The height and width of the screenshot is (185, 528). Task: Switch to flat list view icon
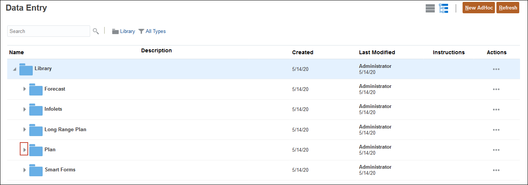(x=430, y=8)
